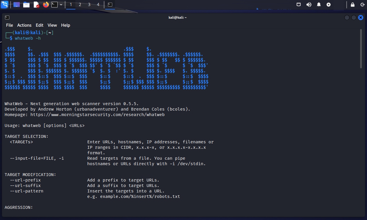
Task: Switch to workspace 3
Action: [89, 5]
